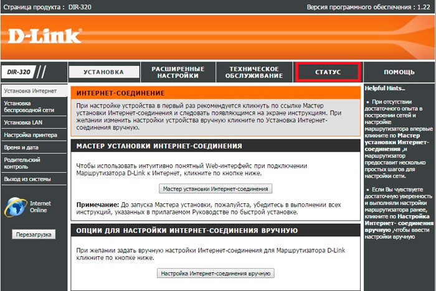Select Время и дата in sidebar
The height and width of the screenshot is (291, 436).
click(x=34, y=147)
